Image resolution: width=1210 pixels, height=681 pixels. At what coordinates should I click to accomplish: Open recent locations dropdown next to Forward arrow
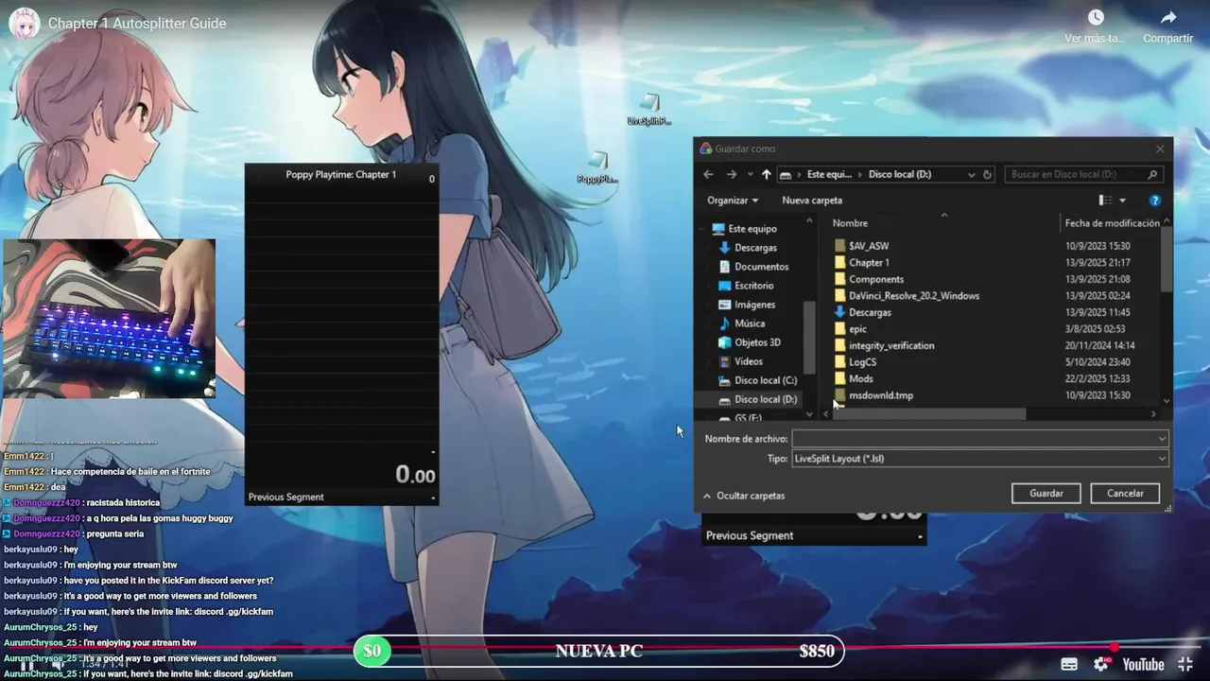point(751,174)
